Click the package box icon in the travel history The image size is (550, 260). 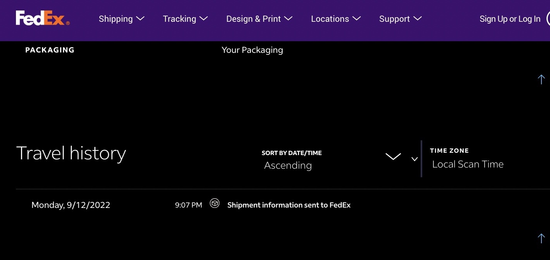[214, 203]
